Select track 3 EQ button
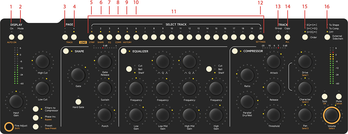 pyautogui.click(x=109, y=37)
